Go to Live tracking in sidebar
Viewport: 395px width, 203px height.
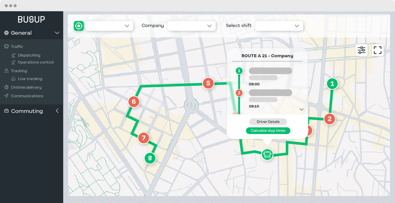click(30, 79)
